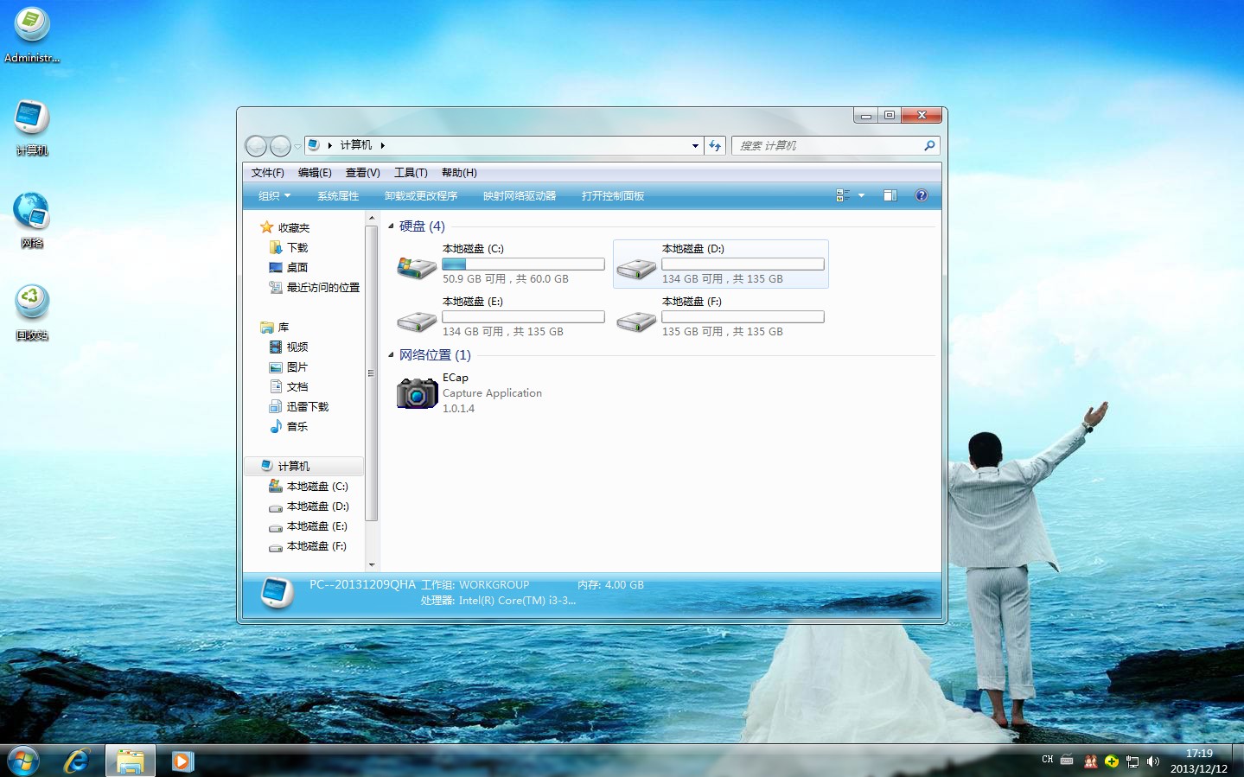The image size is (1244, 777).
Task: Click the keyboard input tray icon
Action: pos(1067,761)
